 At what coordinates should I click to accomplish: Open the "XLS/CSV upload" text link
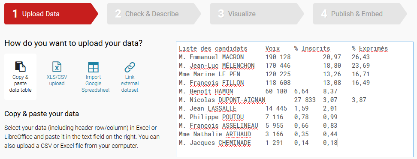tap(57, 80)
